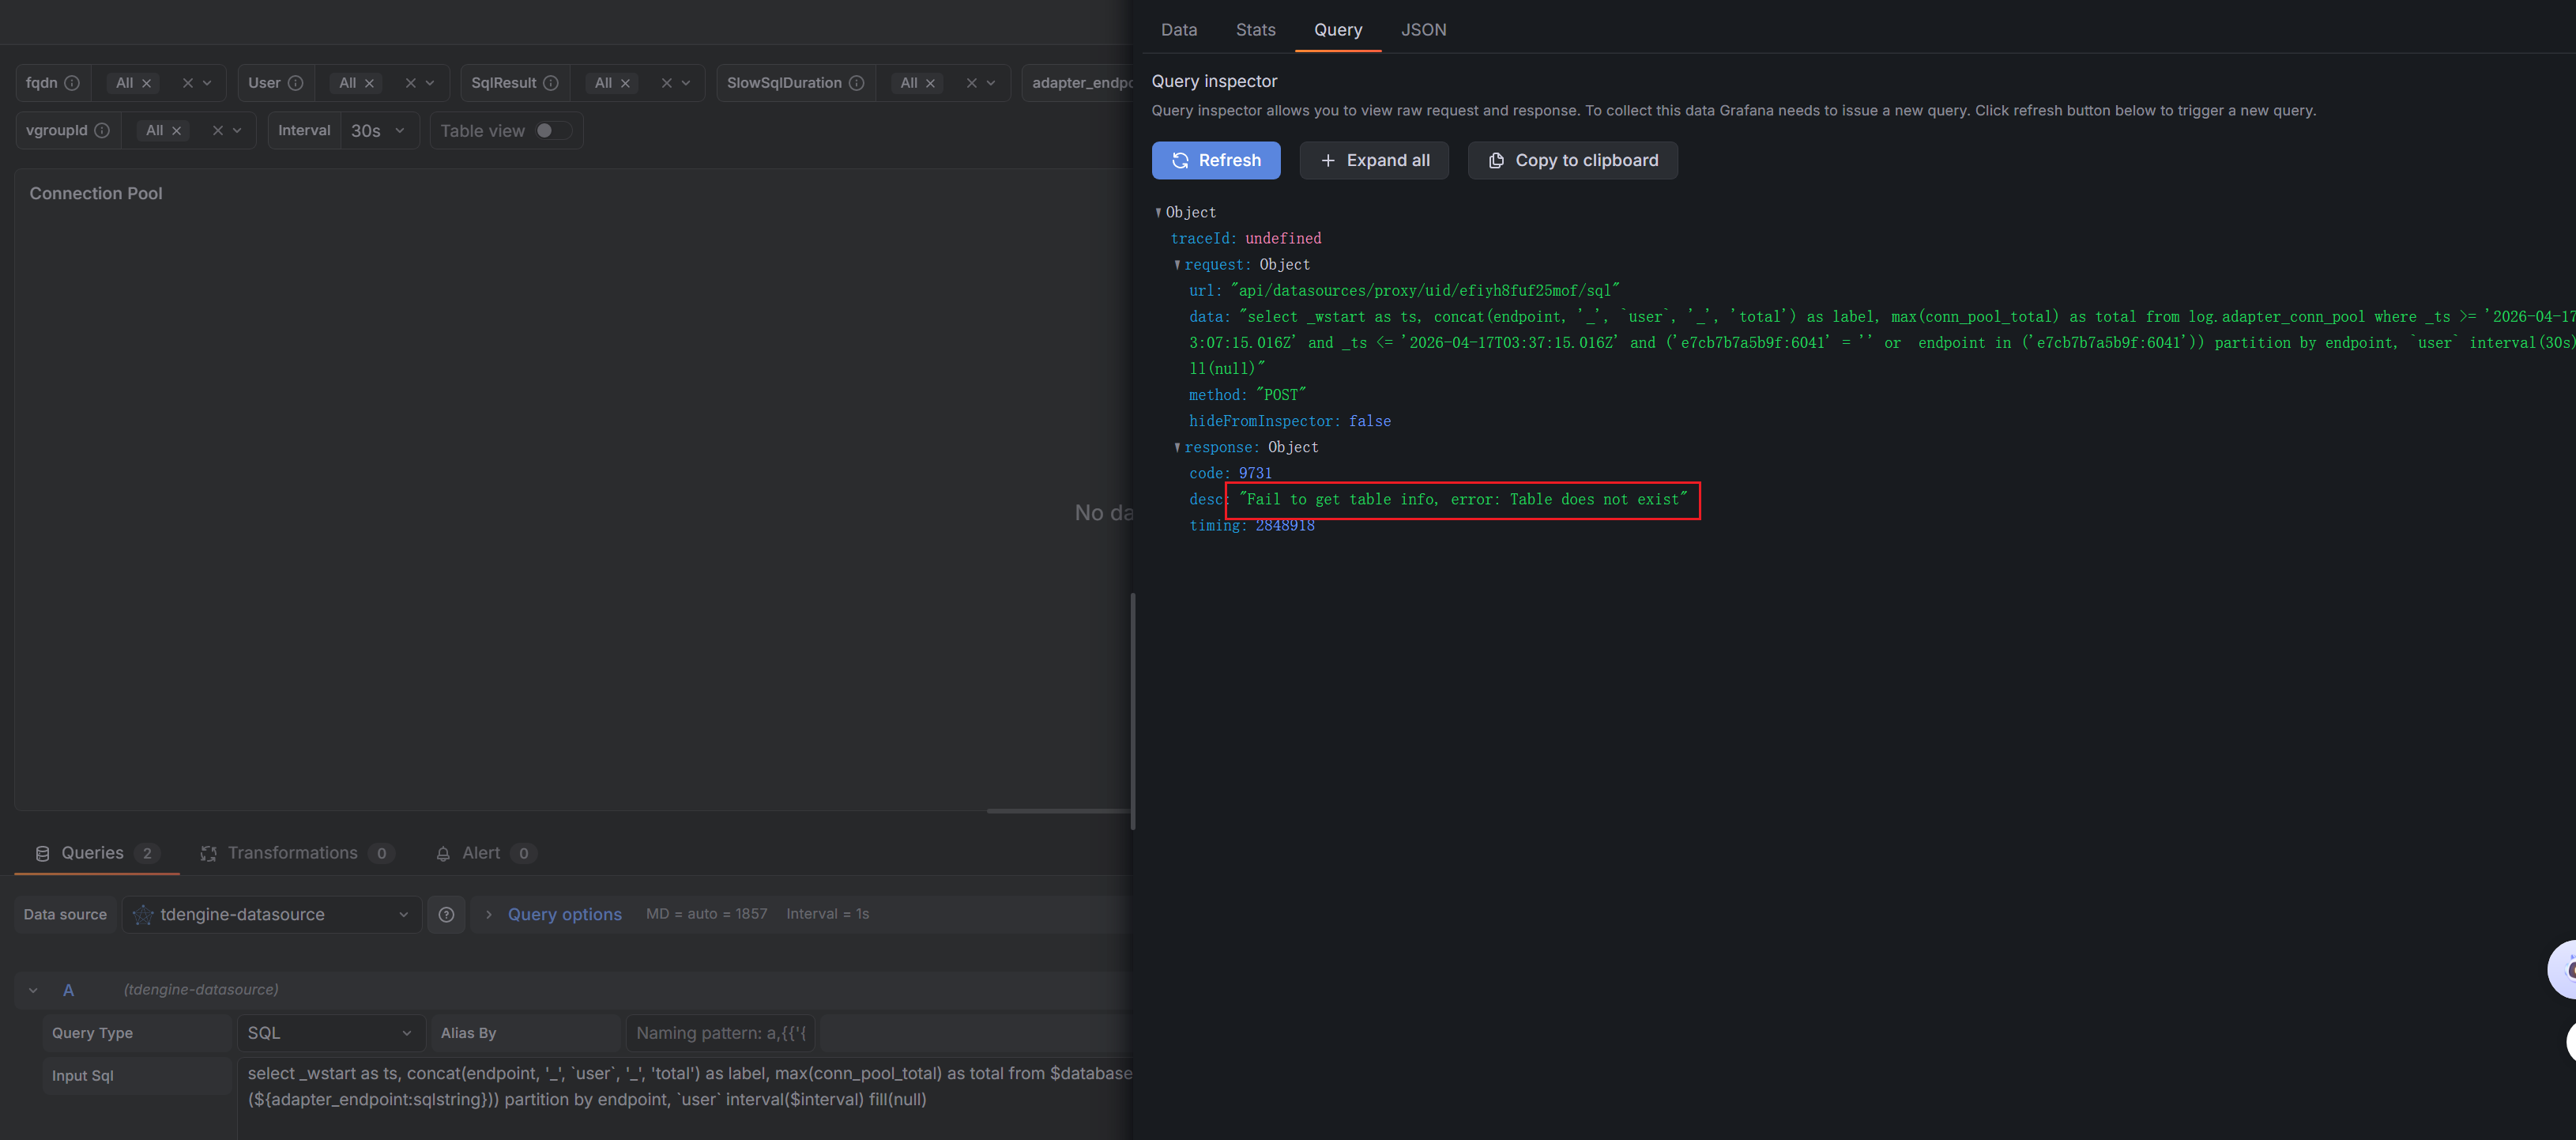This screenshot has height=1140, width=2576.
Task: Open data source help icon
Action: pos(446,915)
